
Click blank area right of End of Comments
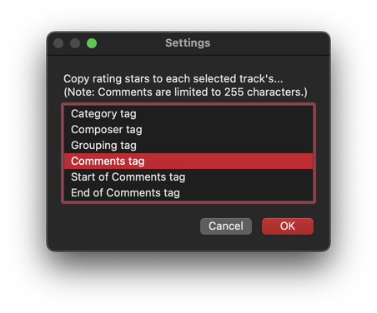tap(246, 192)
